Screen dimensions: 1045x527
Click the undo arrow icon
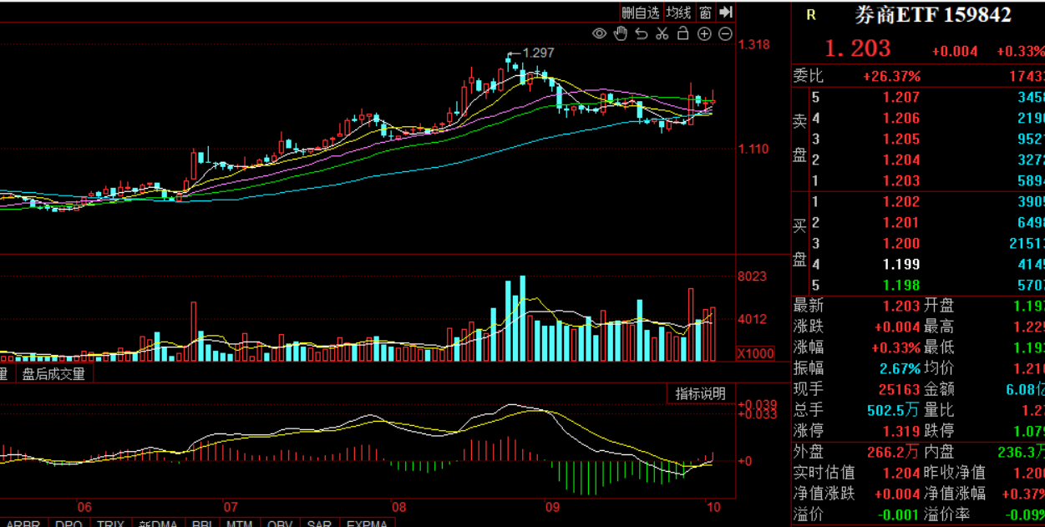point(642,33)
